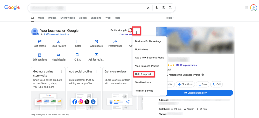259x118 pixels.
Task: Click the Your business on Google heading
Action: 59,31
